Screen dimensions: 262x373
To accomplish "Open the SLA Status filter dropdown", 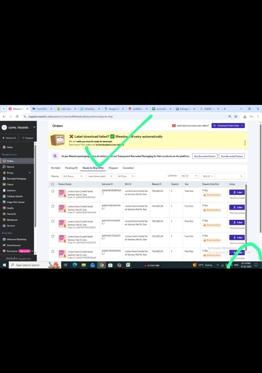I will [73, 176].
